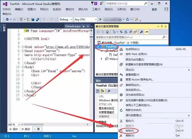Click the editor horizontal scrollbar thumb
This screenshot has width=192, height=139.
[33, 124]
